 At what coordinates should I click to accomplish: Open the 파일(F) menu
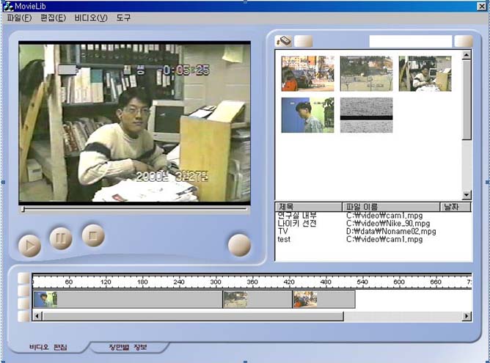[x=19, y=17]
